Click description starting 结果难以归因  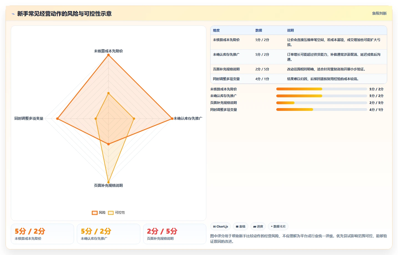(x=323, y=79)
